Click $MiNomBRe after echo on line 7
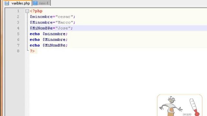 tap(54, 45)
